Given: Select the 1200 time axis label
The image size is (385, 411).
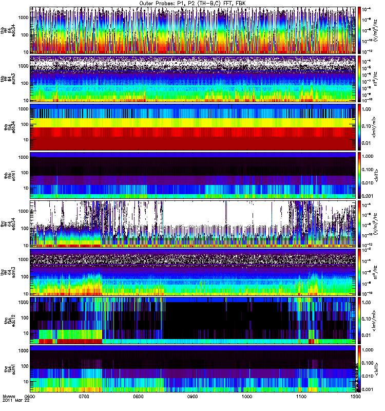Looking at the screenshot, I should pos(355,398).
